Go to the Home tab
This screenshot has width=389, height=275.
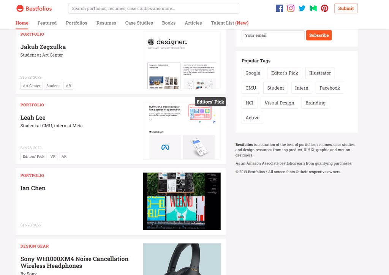click(22, 23)
